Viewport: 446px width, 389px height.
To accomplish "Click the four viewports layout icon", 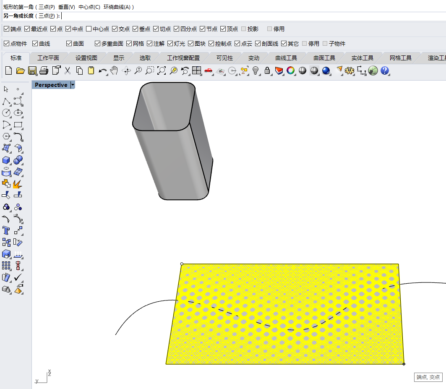I will (x=196, y=70).
